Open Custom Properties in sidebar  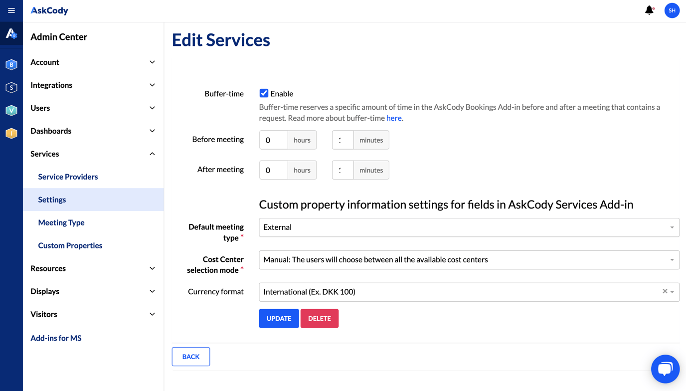point(70,245)
